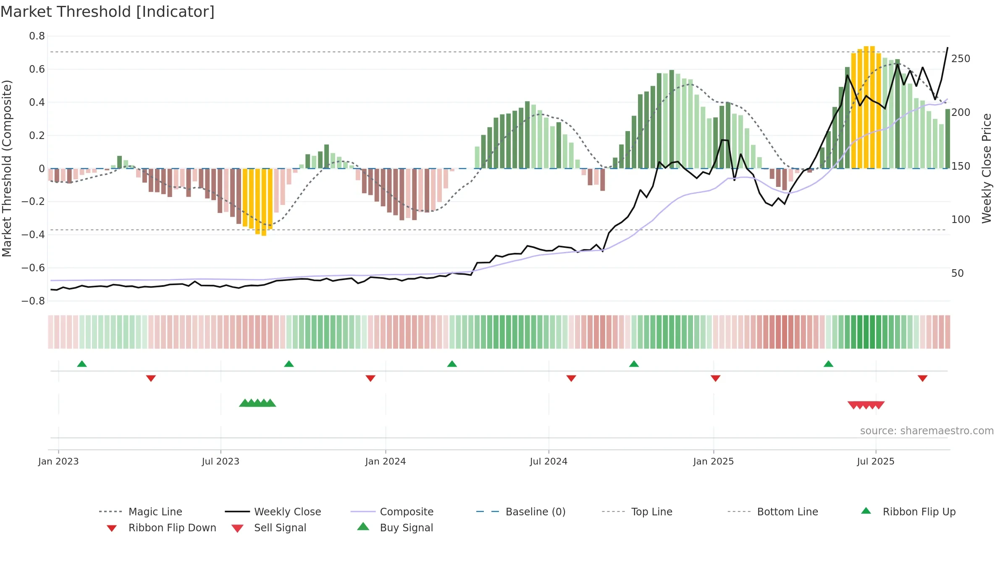Toggle the Top Line legend entry

click(x=637, y=512)
